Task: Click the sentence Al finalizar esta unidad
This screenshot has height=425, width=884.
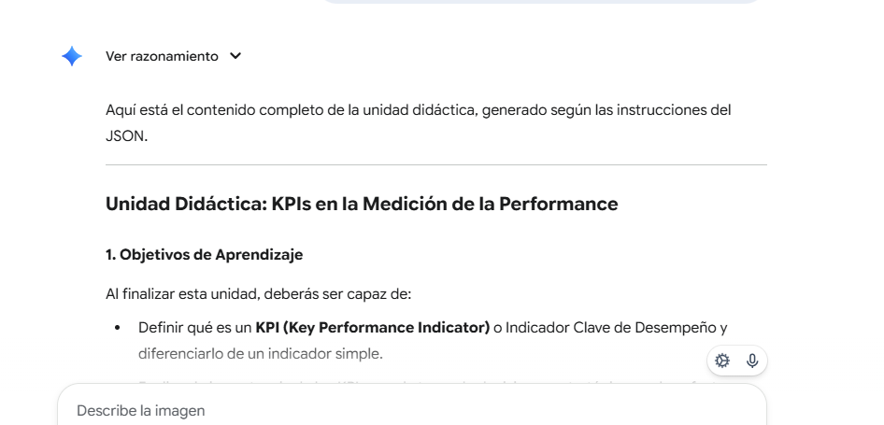Action: coord(259,294)
